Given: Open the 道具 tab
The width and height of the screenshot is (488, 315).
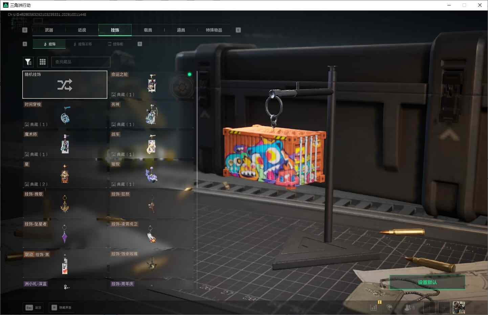Looking at the screenshot, I should click(181, 30).
